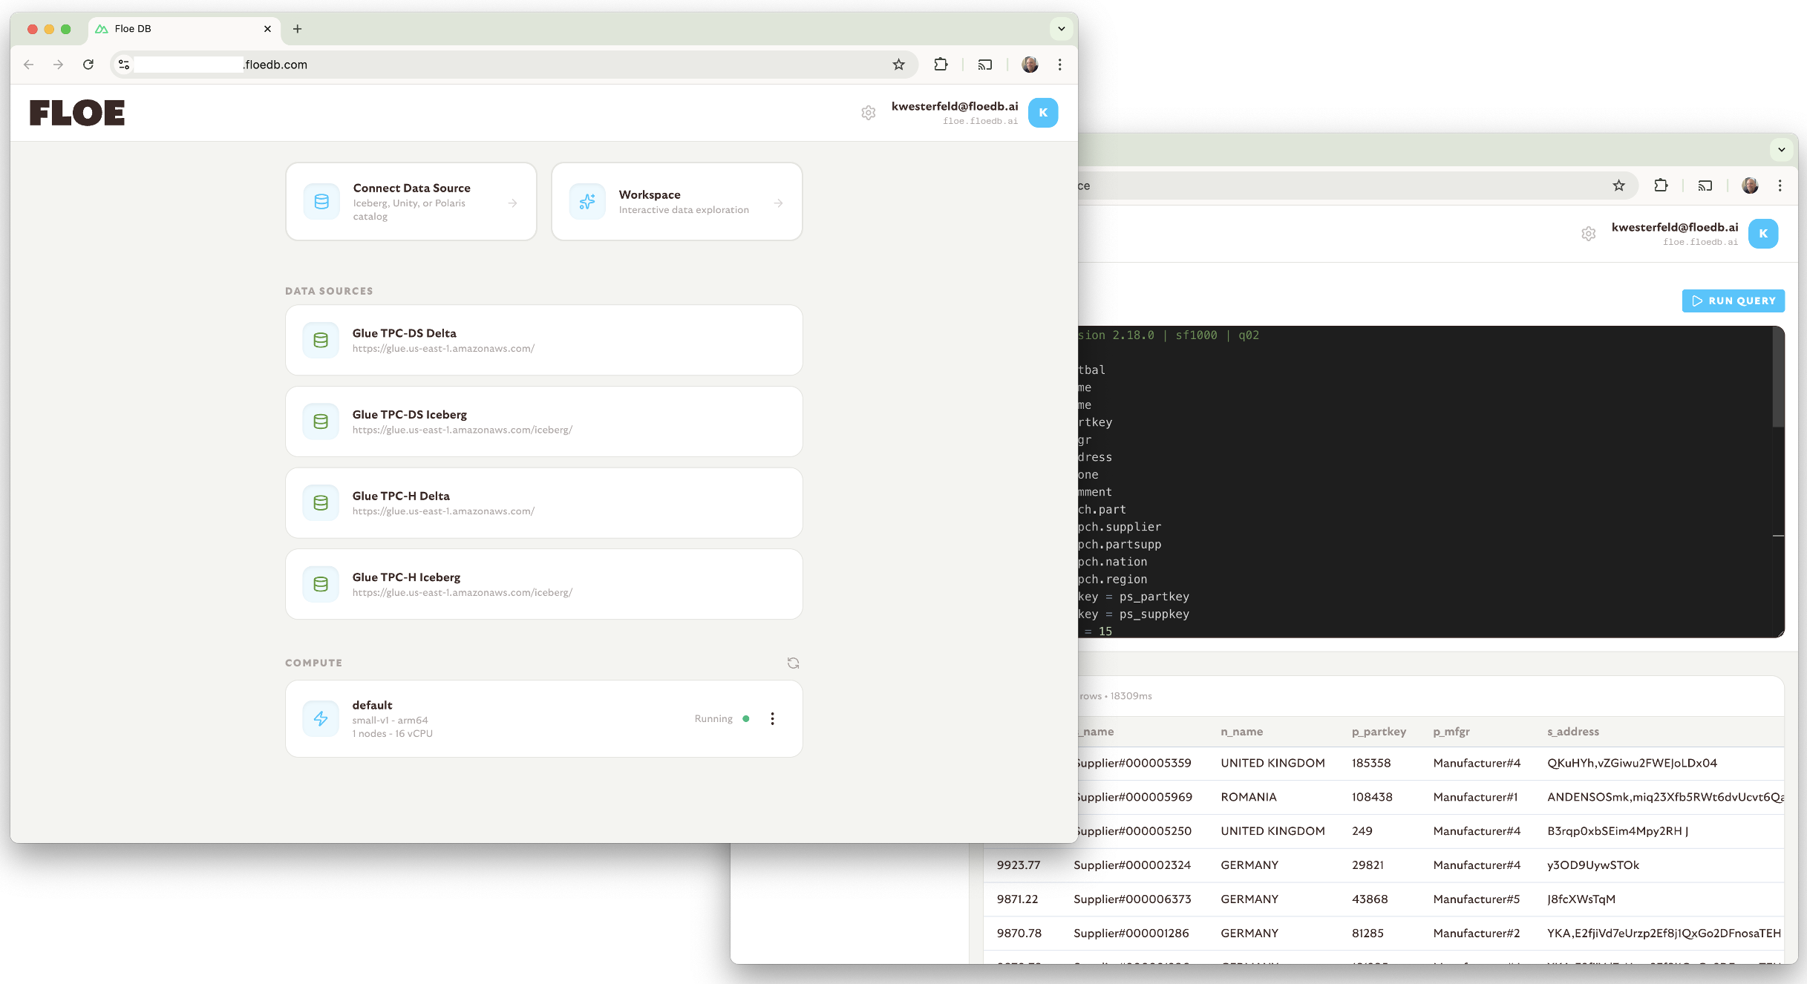Image resolution: width=1807 pixels, height=984 pixels.
Task: Refresh the compute list
Action: (x=793, y=662)
